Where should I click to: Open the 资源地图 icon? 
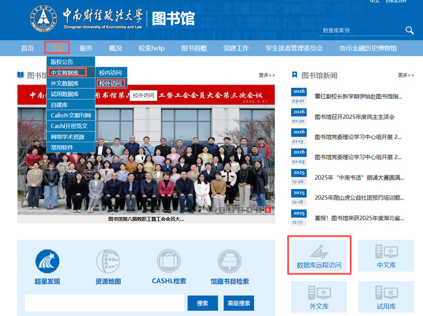pos(109,262)
